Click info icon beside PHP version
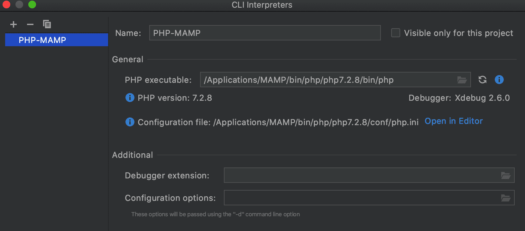 (x=130, y=98)
